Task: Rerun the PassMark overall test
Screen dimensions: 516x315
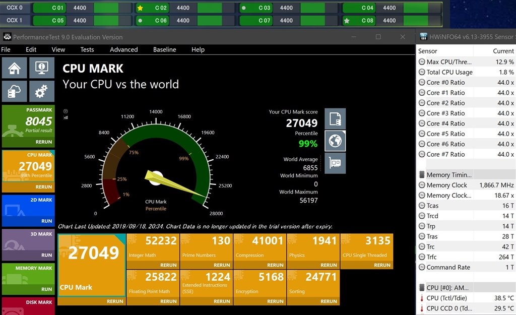Action: coord(44,142)
